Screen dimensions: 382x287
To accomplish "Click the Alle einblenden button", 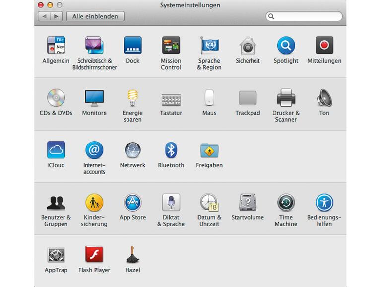I will [95, 16].
